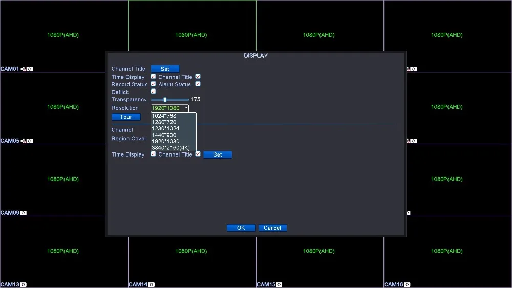Screen dimensions: 512x288
Task: Disable the Deflick checkbox
Action: point(153,92)
